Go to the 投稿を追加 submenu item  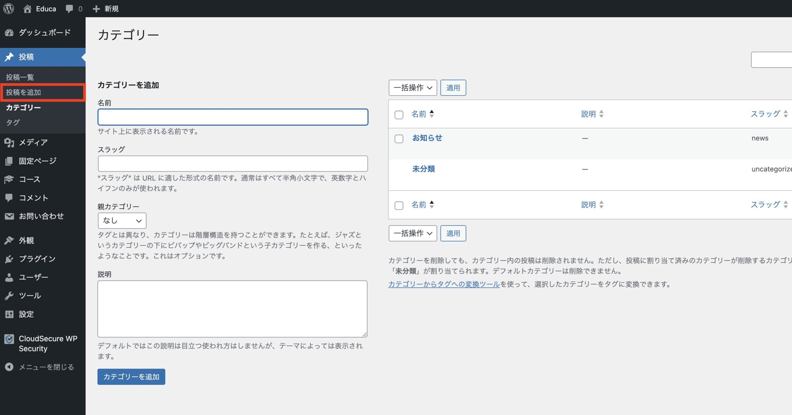[x=24, y=92]
